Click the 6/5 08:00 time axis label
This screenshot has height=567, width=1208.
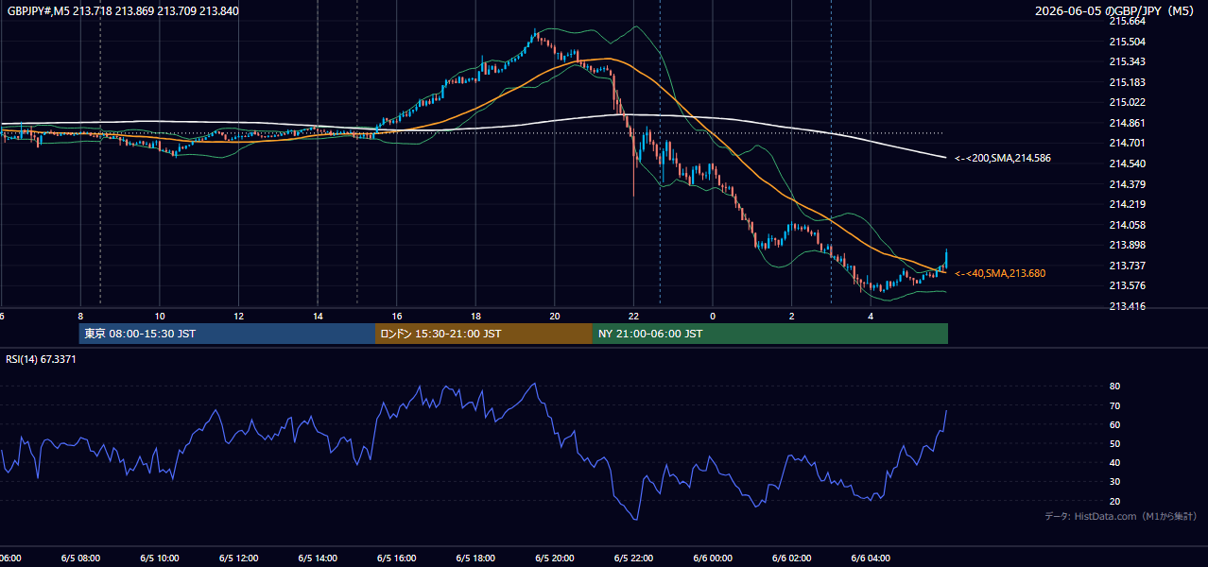80,558
